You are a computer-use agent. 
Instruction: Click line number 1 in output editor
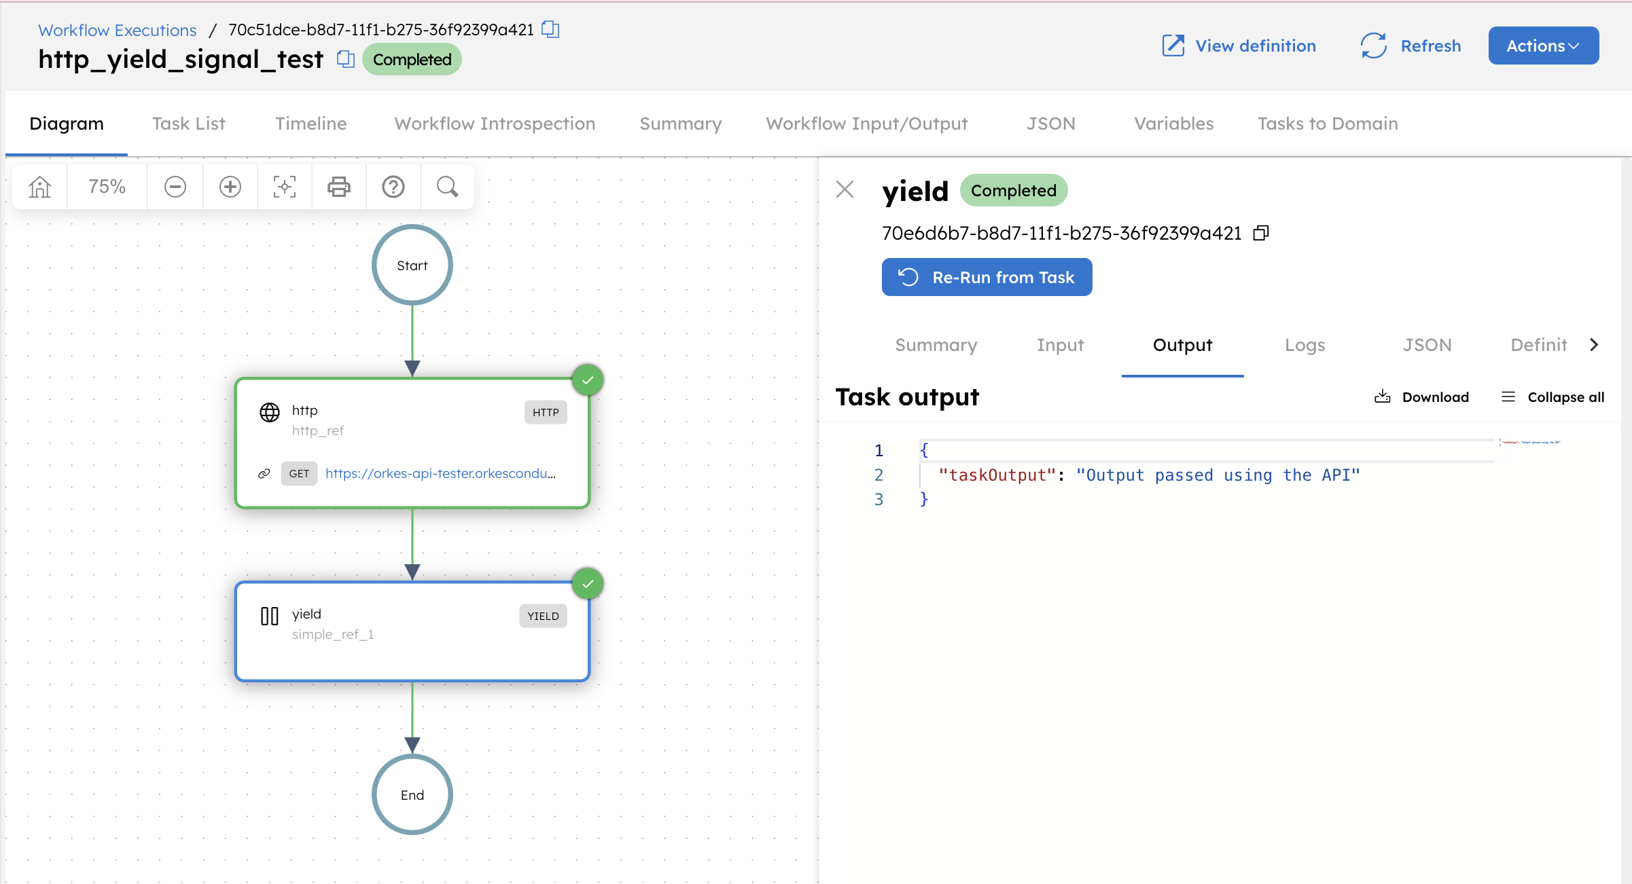tap(879, 451)
